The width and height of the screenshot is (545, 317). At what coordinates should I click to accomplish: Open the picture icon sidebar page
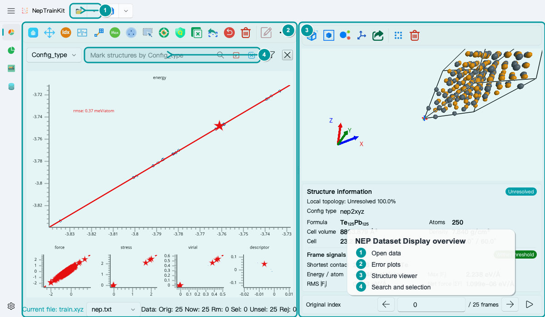tap(11, 68)
